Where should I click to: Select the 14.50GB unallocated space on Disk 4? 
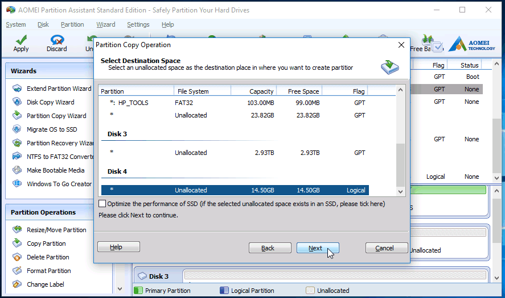pyautogui.click(x=235, y=190)
